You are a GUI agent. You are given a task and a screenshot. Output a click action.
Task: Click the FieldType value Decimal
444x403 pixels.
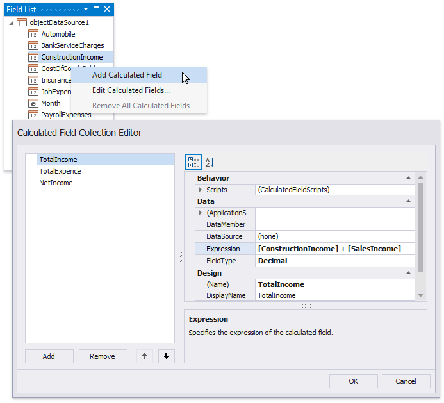pos(335,261)
